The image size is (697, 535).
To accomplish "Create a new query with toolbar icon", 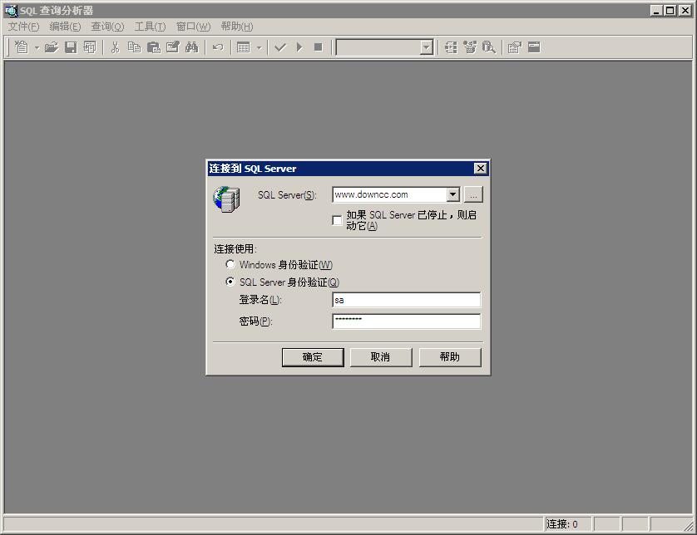I will click(21, 47).
